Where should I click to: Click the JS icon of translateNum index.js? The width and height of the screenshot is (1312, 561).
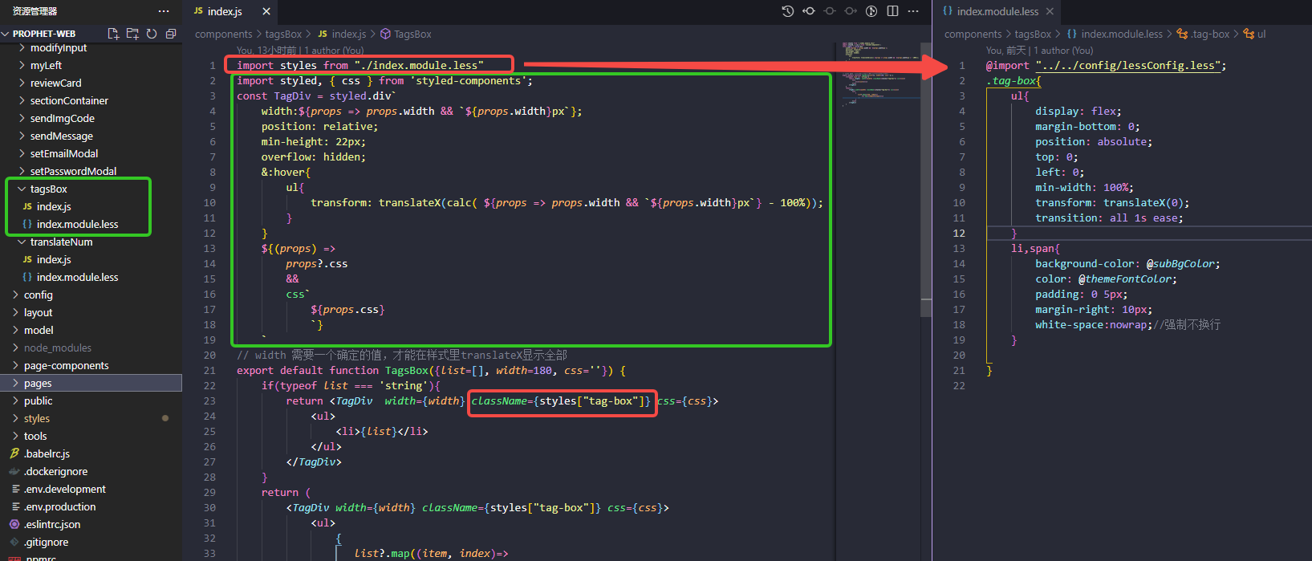pyautogui.click(x=27, y=259)
